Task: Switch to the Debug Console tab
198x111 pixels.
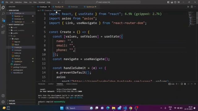Action: coord(72,84)
